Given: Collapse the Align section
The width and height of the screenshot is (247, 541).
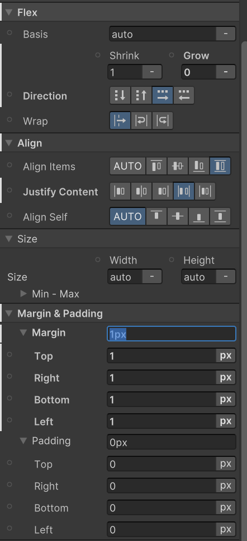Looking at the screenshot, I should pos(9,143).
